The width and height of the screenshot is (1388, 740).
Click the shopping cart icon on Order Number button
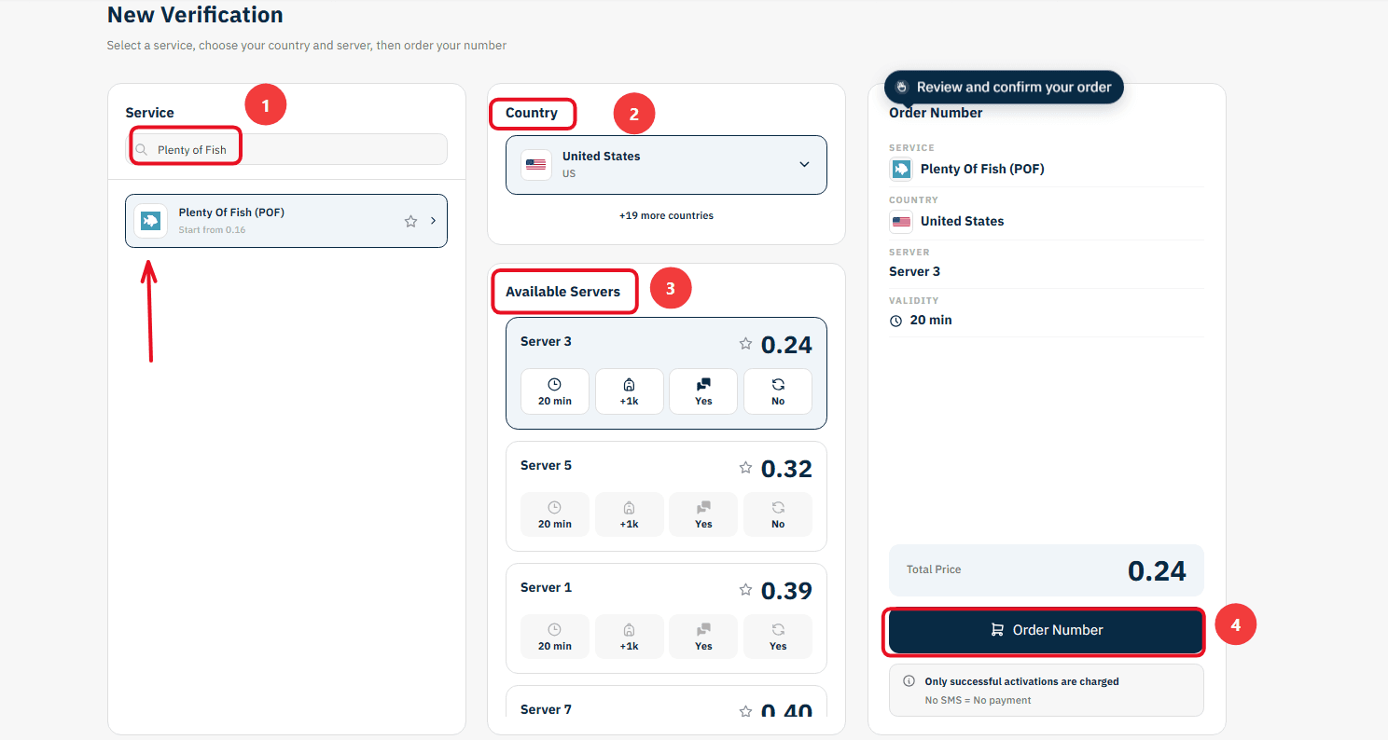[997, 630]
